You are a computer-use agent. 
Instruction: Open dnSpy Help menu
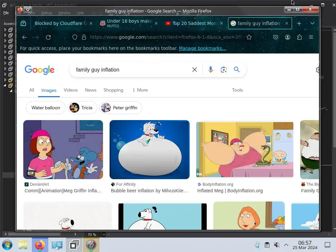(81, 13)
